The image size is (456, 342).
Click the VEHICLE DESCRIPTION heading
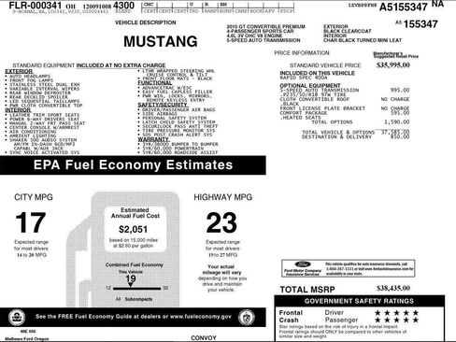click(146, 22)
